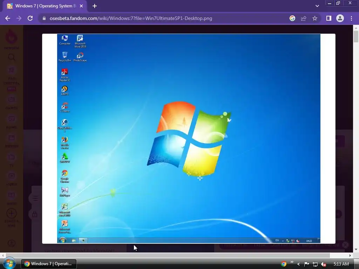Close the Windows 7 wiki tab
Image resolution: width=359 pixels, height=269 pixels.
point(81,6)
